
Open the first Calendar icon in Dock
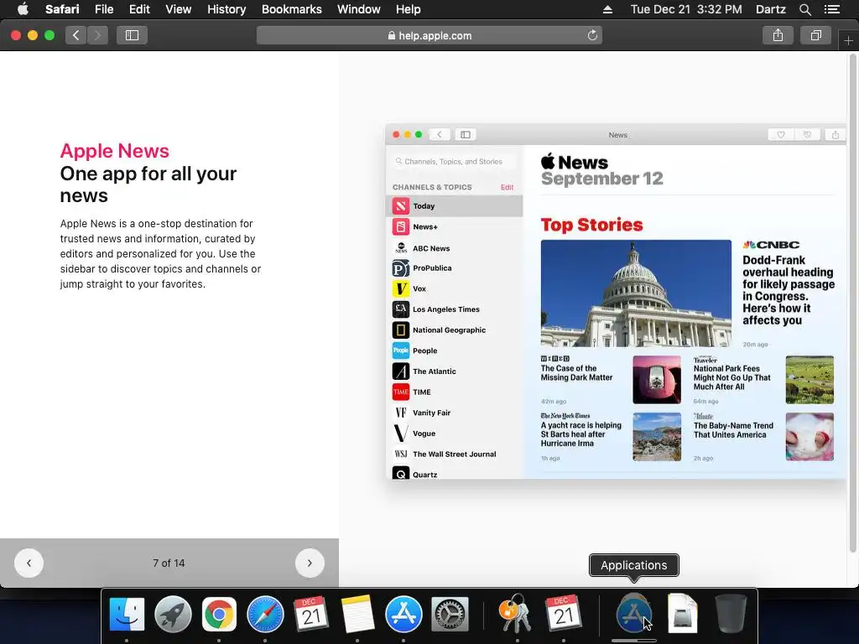(x=311, y=615)
